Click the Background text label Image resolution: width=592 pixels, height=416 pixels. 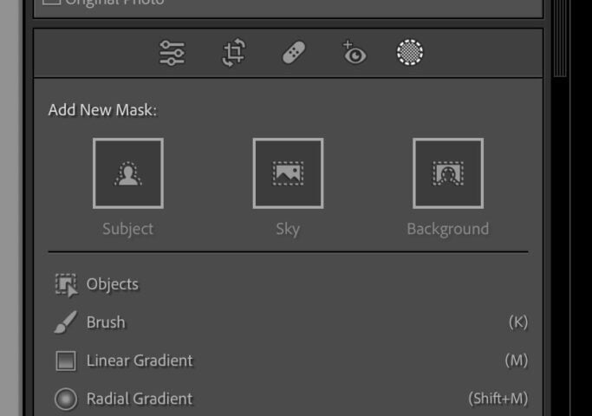448,229
